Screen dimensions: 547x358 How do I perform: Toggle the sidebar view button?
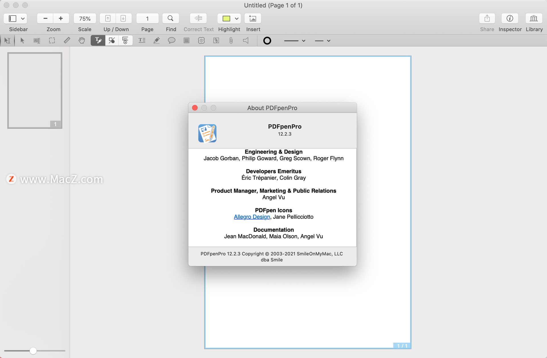[12, 19]
